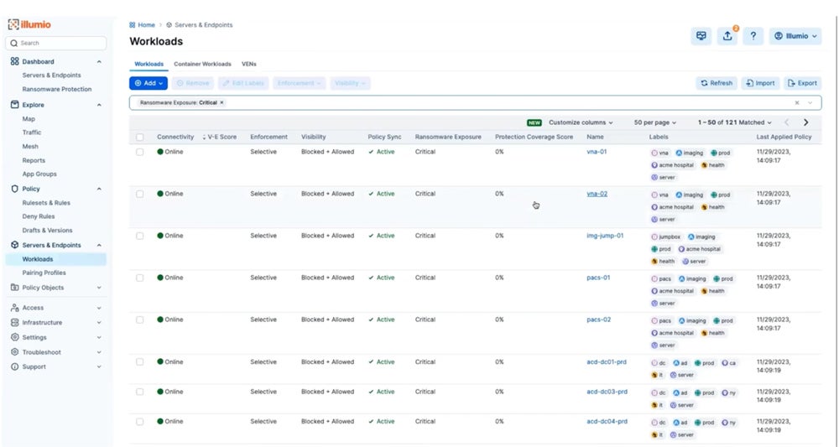Click the help question mark icon
Image resolution: width=839 pixels, height=447 pixels.
(753, 36)
